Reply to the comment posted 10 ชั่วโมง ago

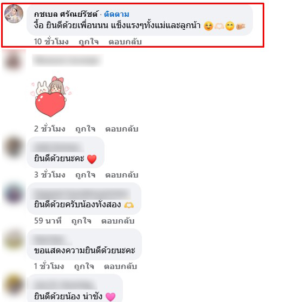pos(125,42)
